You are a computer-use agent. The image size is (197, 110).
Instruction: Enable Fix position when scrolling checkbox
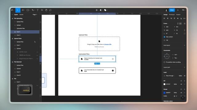pyautogui.click(x=164, y=62)
